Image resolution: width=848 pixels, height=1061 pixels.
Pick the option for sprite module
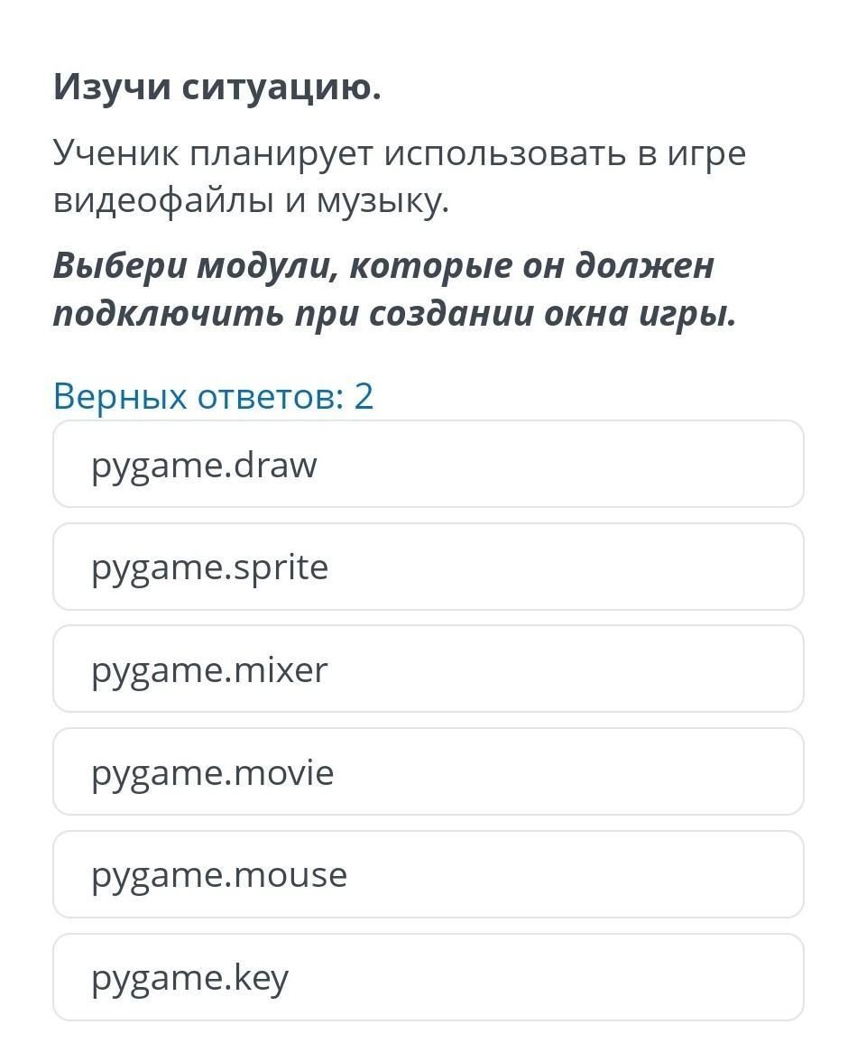(428, 567)
